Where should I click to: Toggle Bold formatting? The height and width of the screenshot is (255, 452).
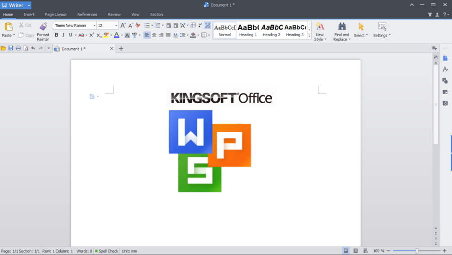tap(56, 35)
